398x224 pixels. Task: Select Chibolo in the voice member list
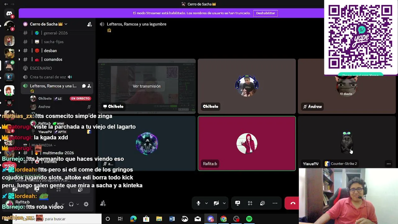coord(45,99)
